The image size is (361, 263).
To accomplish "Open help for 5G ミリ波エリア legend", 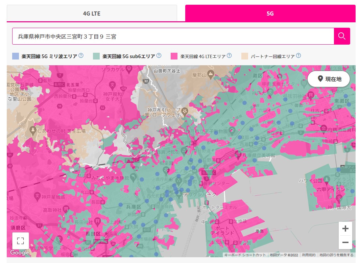I will point(81,55).
